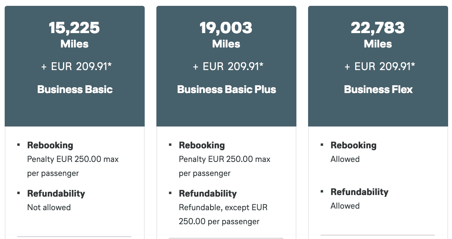Click Rebooking heading under Business Basic Plus
The height and width of the screenshot is (239, 452).
point(202,145)
